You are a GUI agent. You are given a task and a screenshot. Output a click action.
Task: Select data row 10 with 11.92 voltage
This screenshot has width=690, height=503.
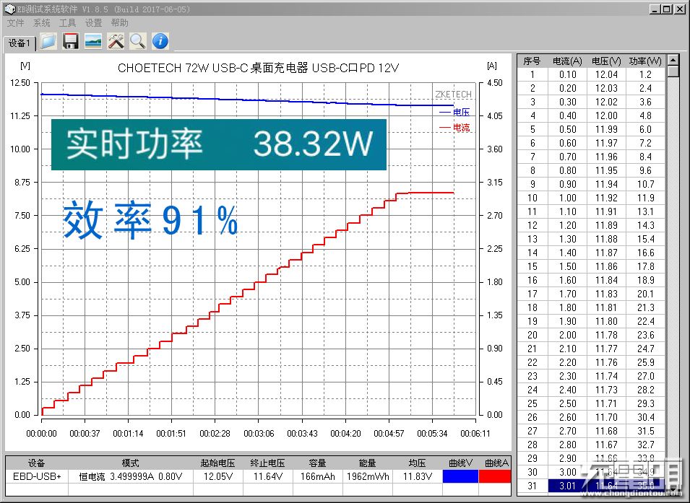click(x=592, y=198)
